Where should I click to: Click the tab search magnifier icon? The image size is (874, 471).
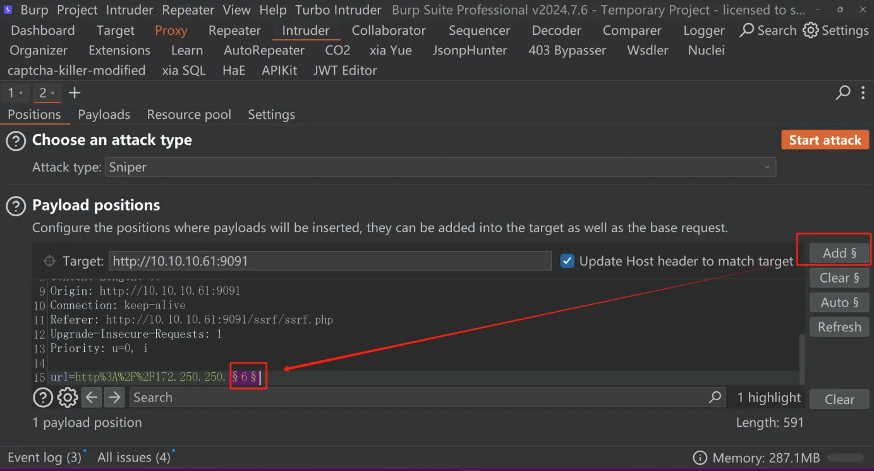843,93
